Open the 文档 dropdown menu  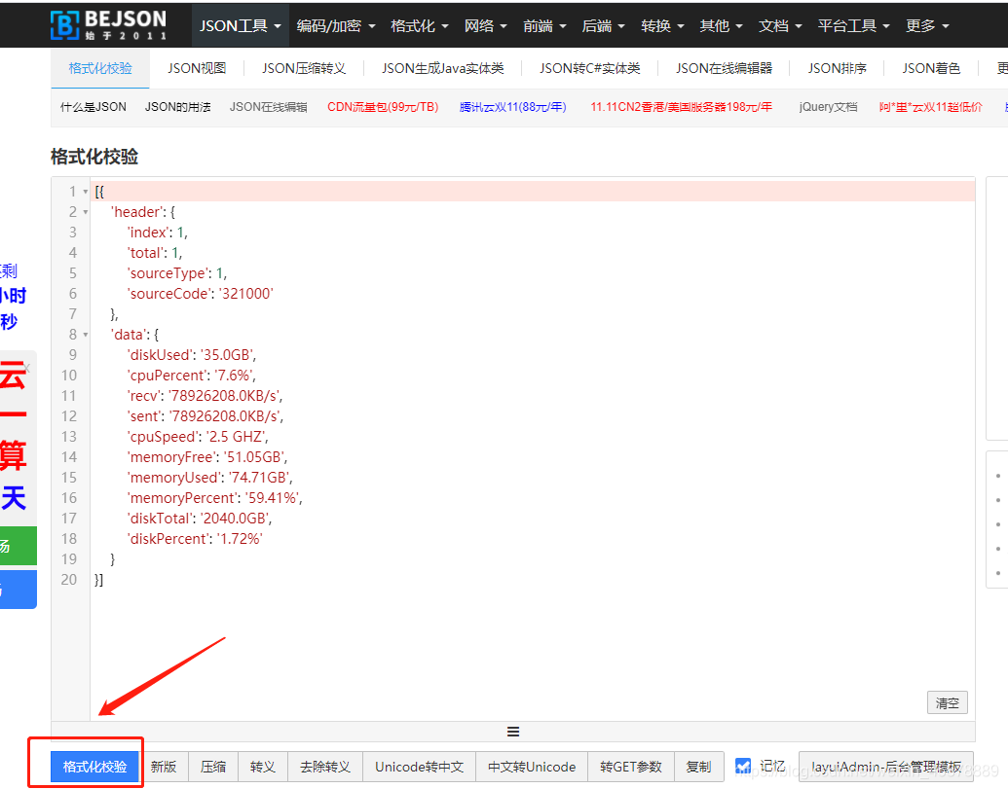click(x=780, y=25)
